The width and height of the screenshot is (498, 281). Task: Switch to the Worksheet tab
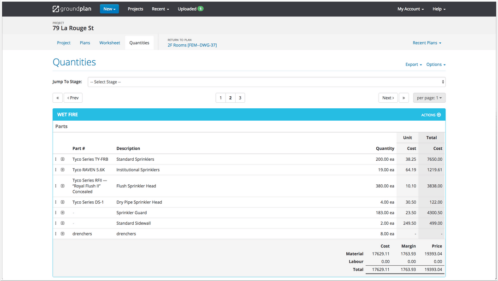point(110,43)
